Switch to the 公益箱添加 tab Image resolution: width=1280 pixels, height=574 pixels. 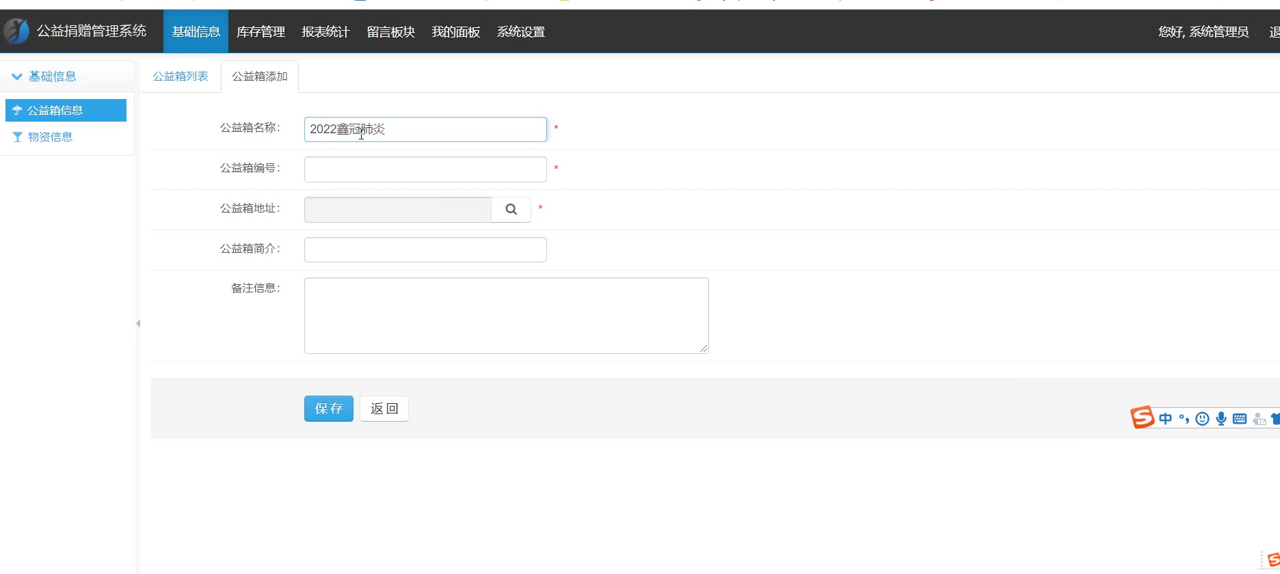tap(260, 77)
